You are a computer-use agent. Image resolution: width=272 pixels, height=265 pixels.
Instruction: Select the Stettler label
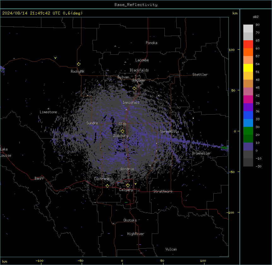tap(200, 75)
